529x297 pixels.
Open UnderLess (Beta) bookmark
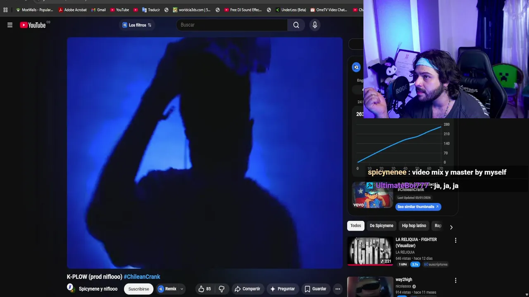tap(291, 10)
